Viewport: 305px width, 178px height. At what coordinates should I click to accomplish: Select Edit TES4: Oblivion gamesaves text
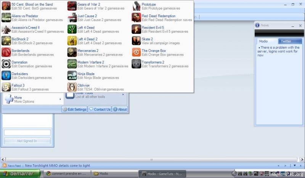[100, 89]
